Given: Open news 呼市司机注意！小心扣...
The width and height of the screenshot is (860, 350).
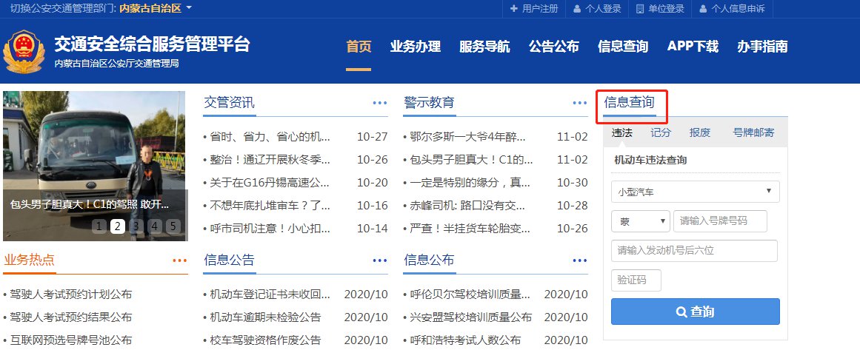Looking at the screenshot, I should point(270,229).
